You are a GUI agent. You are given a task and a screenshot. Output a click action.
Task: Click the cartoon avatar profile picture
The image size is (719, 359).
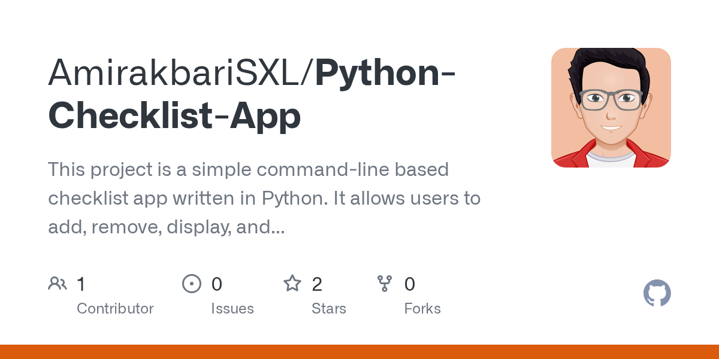pyautogui.click(x=611, y=108)
